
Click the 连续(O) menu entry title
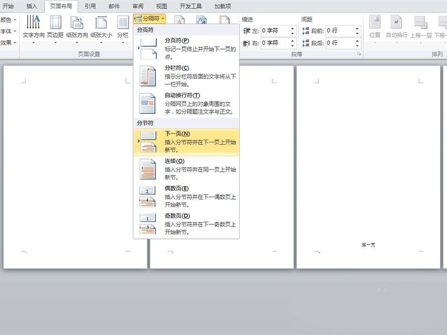coord(174,161)
